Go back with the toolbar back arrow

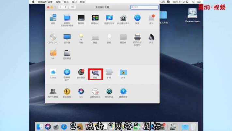[60, 7]
